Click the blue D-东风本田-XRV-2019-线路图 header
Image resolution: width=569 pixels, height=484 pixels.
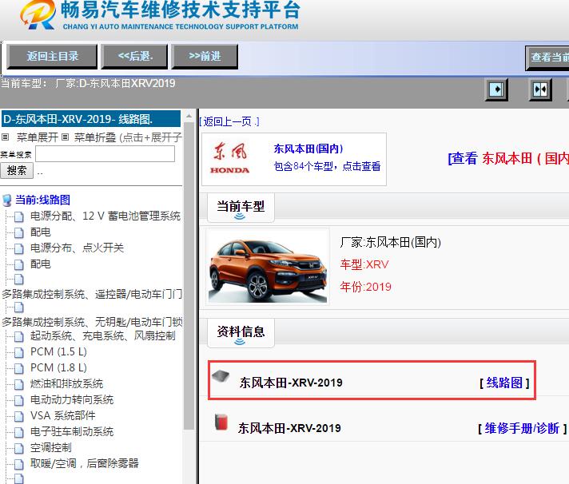[x=91, y=119]
